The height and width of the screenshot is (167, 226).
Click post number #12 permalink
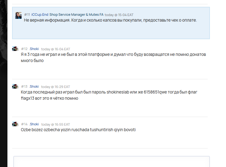pos(24,49)
